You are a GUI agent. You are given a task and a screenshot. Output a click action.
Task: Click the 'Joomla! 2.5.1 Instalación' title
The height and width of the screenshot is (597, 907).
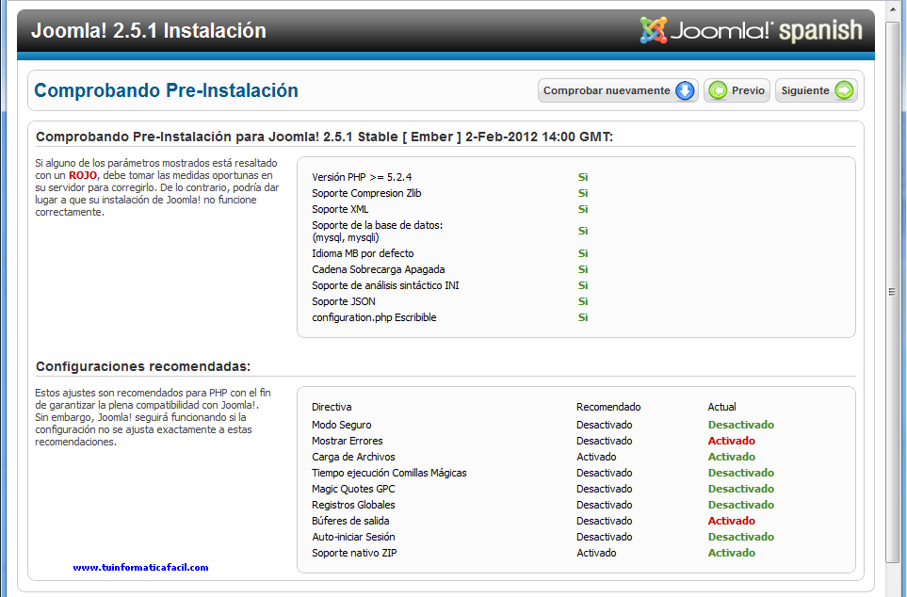148,31
